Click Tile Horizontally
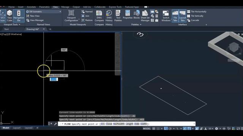Viewport: 243px width, 136px height. (197, 12)
